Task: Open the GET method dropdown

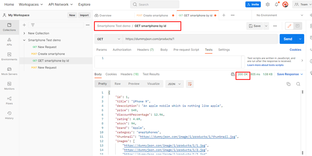Action: pyautogui.click(x=109, y=39)
